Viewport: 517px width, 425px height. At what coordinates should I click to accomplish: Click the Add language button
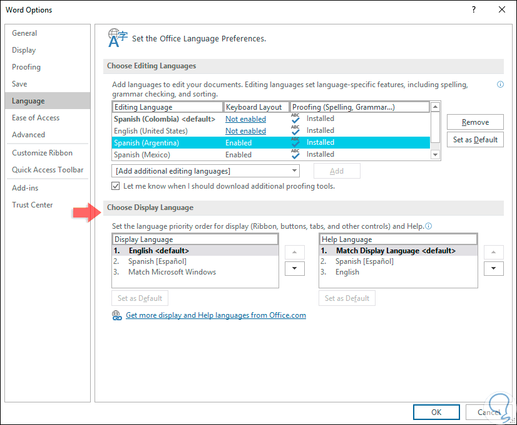337,171
